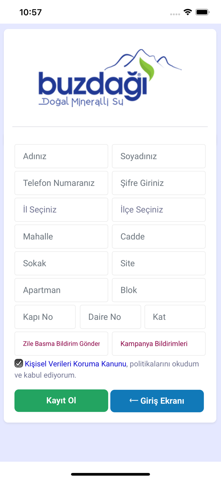Open the İlçe Seçiniz dropdown
This screenshot has width=221, height=480.
159,210
